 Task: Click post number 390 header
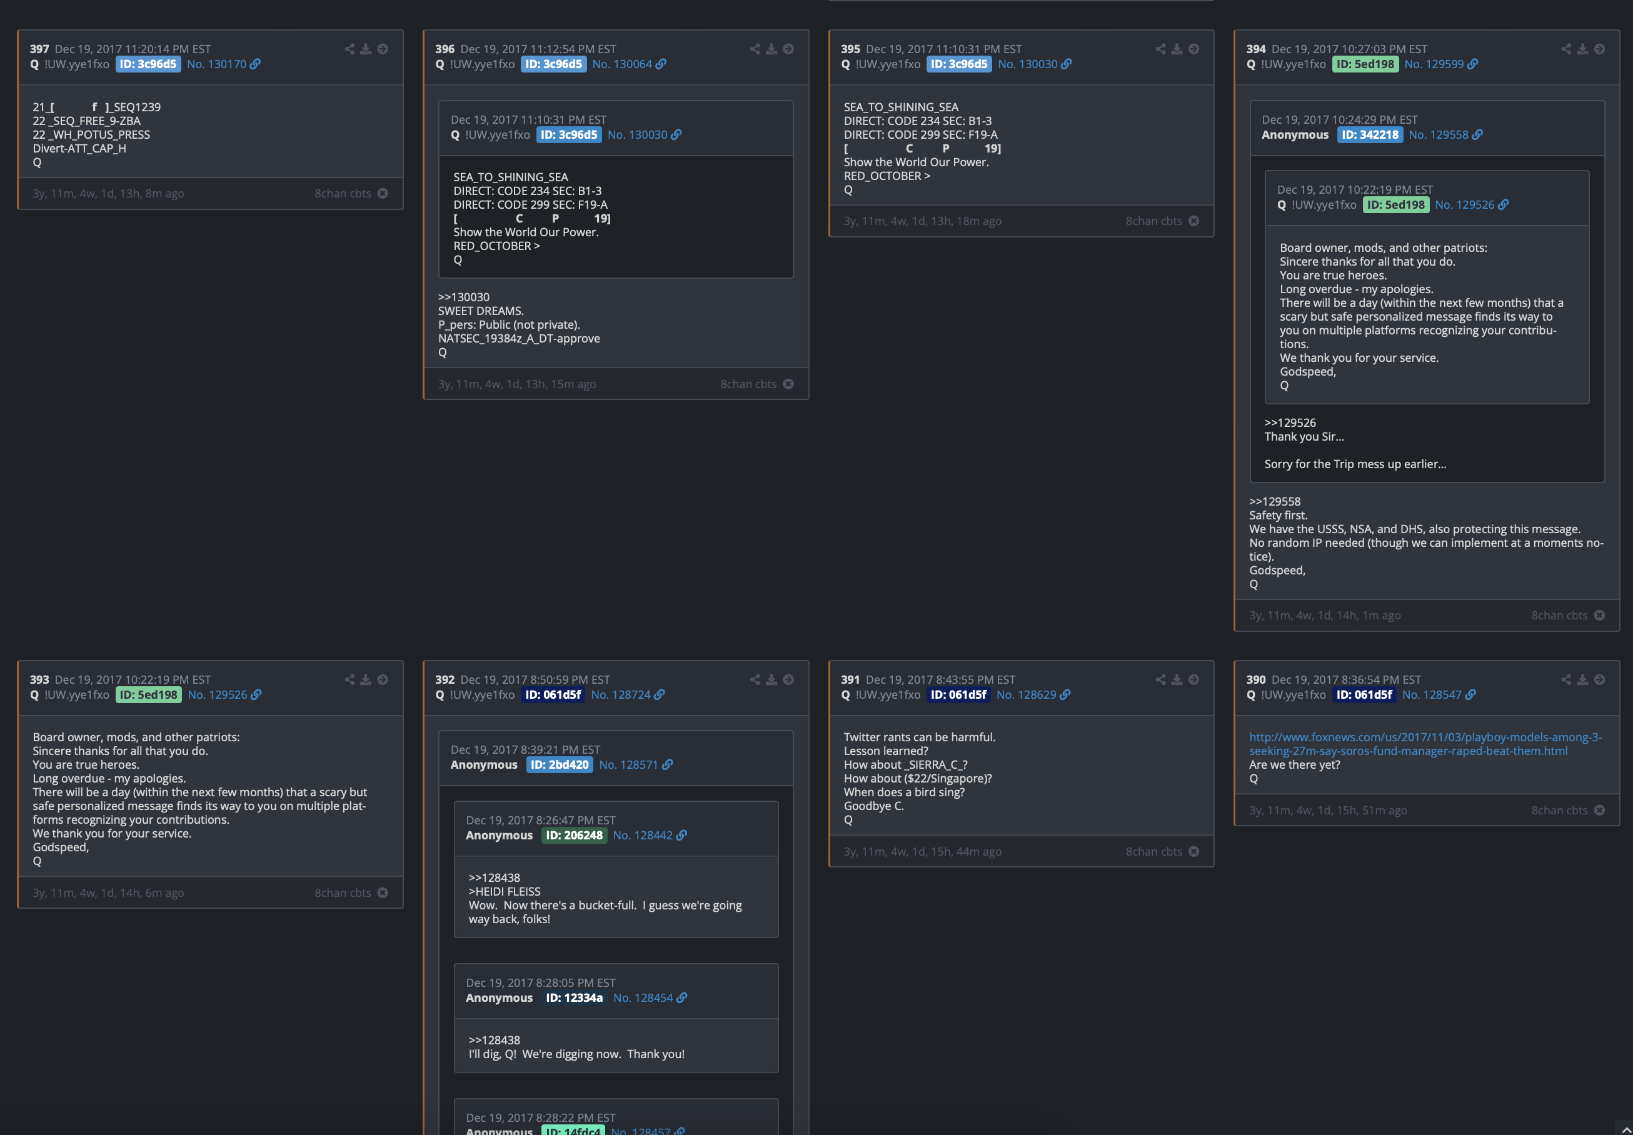pyautogui.click(x=1256, y=680)
